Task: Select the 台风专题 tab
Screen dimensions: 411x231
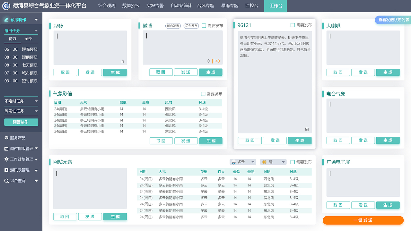Action: [x=205, y=6]
